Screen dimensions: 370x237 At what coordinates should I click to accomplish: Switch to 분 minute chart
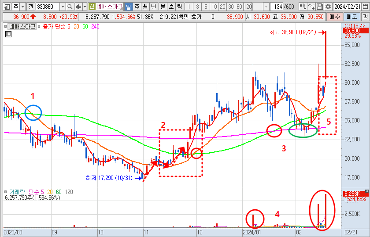[163, 7]
